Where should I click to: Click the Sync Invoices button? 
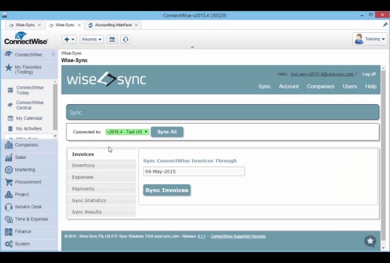pos(167,190)
